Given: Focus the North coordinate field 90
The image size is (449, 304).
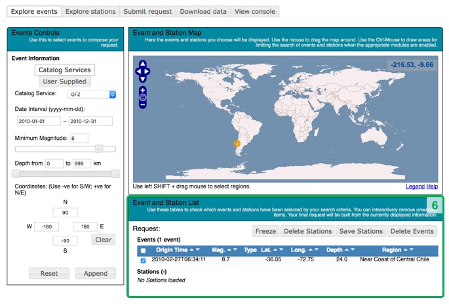Looking at the screenshot, I should [x=65, y=213].
